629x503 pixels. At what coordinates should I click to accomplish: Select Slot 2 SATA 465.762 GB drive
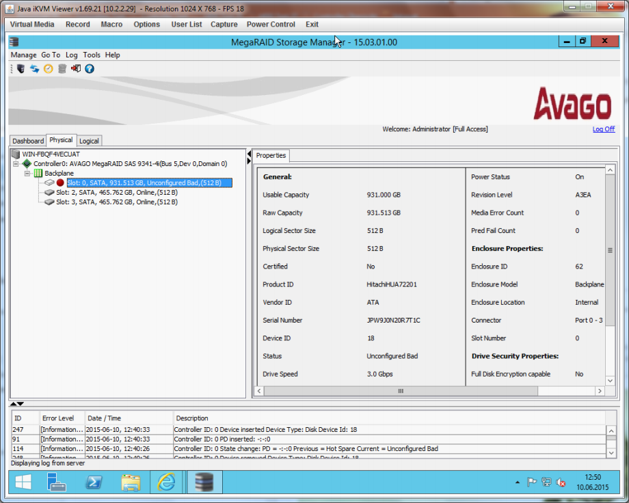click(x=116, y=193)
